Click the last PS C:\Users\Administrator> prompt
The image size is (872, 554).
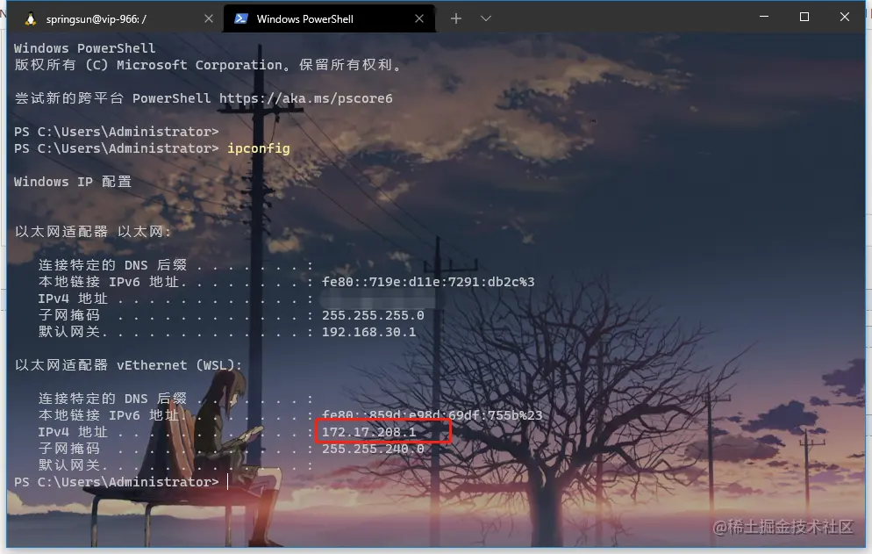click(x=116, y=482)
